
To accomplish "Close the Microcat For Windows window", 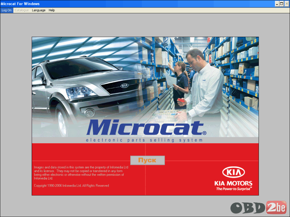I will [287, 4].
